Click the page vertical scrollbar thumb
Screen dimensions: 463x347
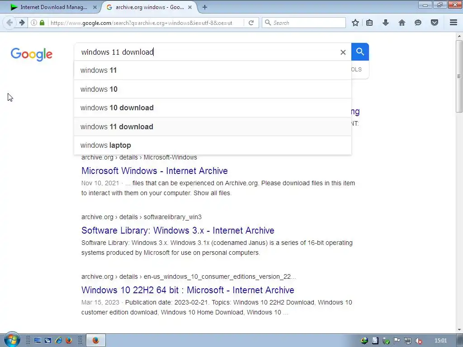(459, 76)
